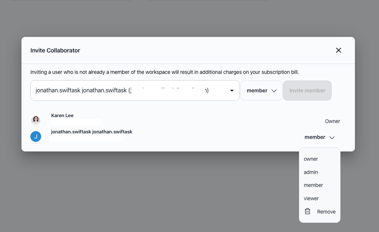The image size is (379, 232).
Task: Click the Invite member button
Action: pyautogui.click(x=307, y=91)
